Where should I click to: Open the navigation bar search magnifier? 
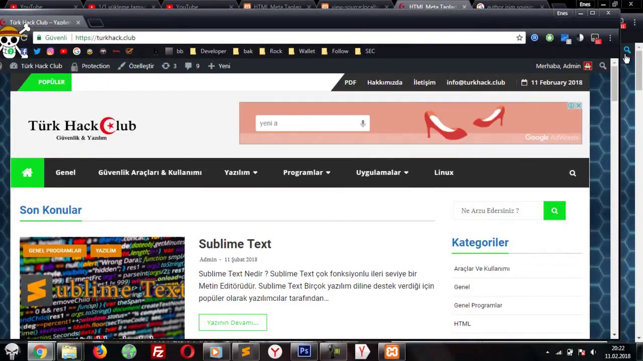(573, 173)
